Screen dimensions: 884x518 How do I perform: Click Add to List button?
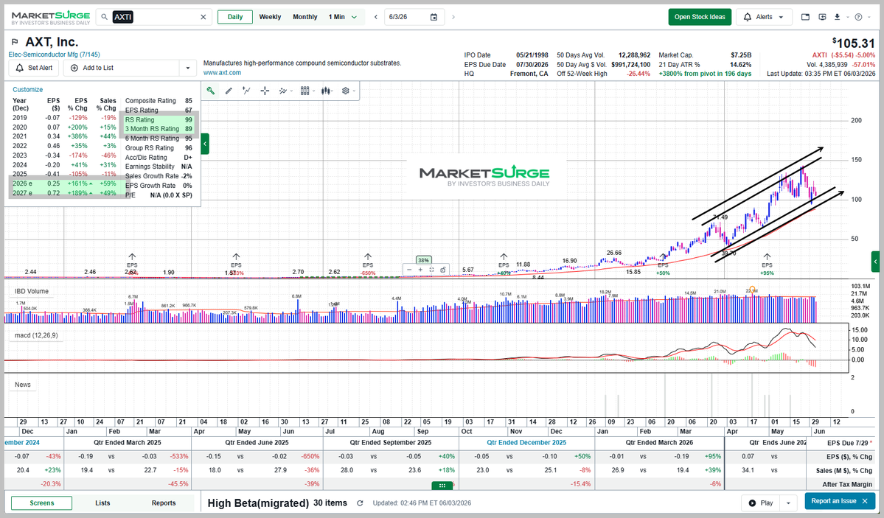121,69
